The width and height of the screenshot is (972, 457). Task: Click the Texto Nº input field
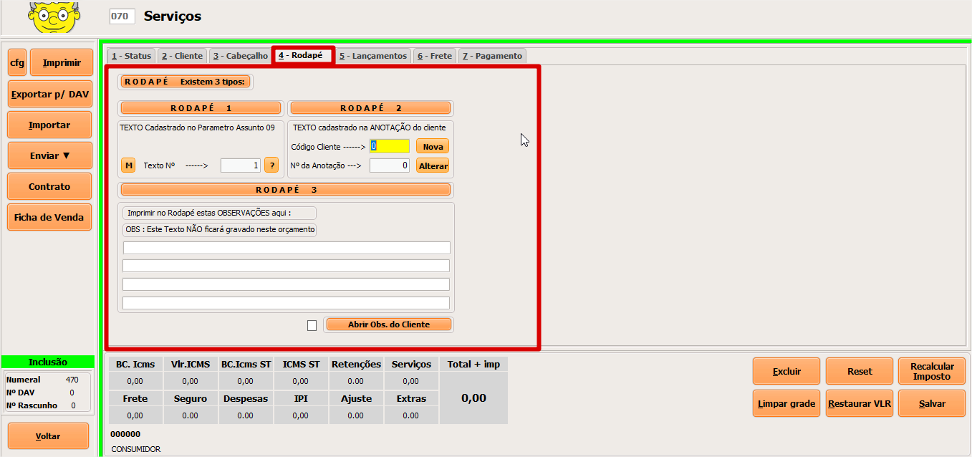[240, 165]
